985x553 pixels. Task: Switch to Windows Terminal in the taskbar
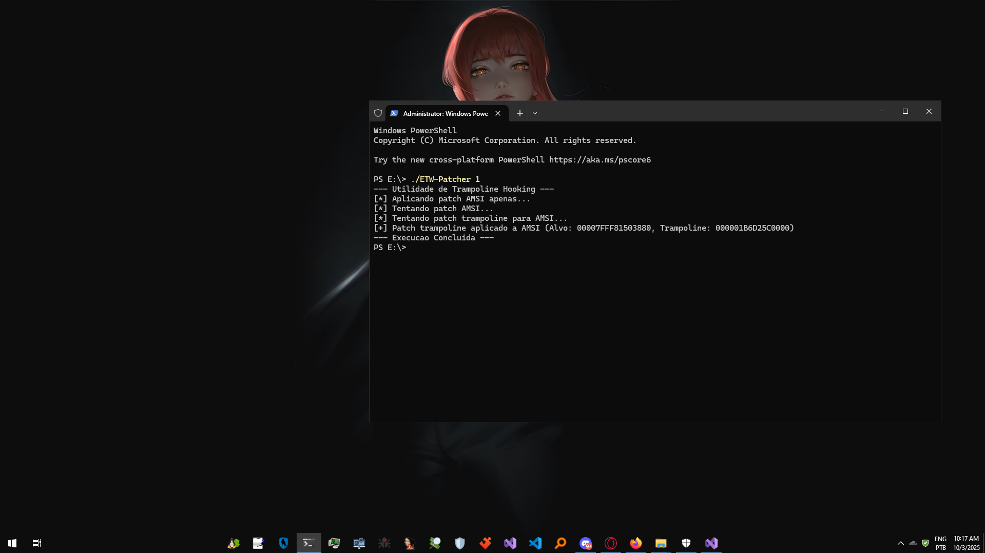309,543
